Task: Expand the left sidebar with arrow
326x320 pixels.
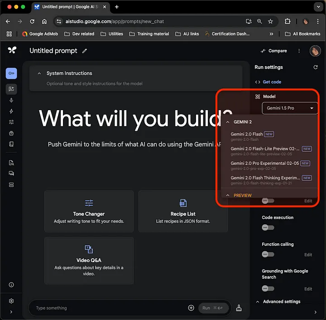Action: (x=11, y=312)
